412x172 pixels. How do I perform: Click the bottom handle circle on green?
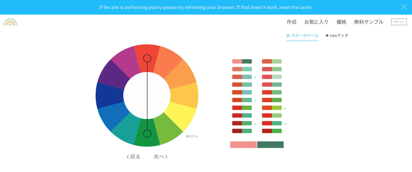[147, 133]
